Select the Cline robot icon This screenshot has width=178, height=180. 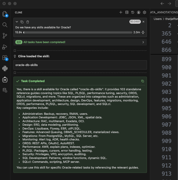tap(5, 79)
